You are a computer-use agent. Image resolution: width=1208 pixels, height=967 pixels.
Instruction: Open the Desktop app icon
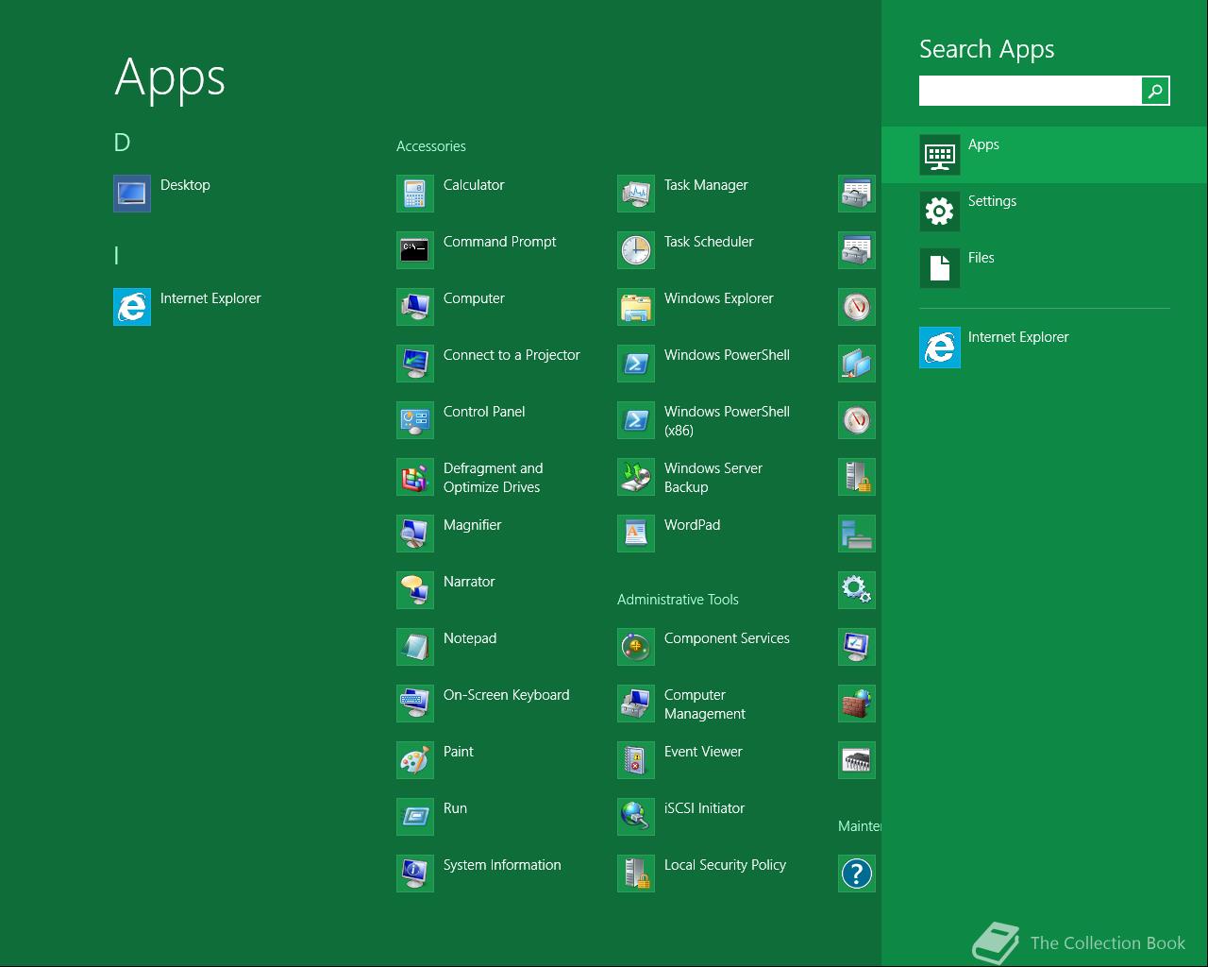[x=132, y=194]
